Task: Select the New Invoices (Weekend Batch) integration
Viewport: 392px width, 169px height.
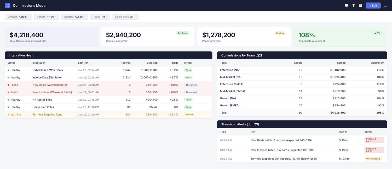Action: pos(52,92)
